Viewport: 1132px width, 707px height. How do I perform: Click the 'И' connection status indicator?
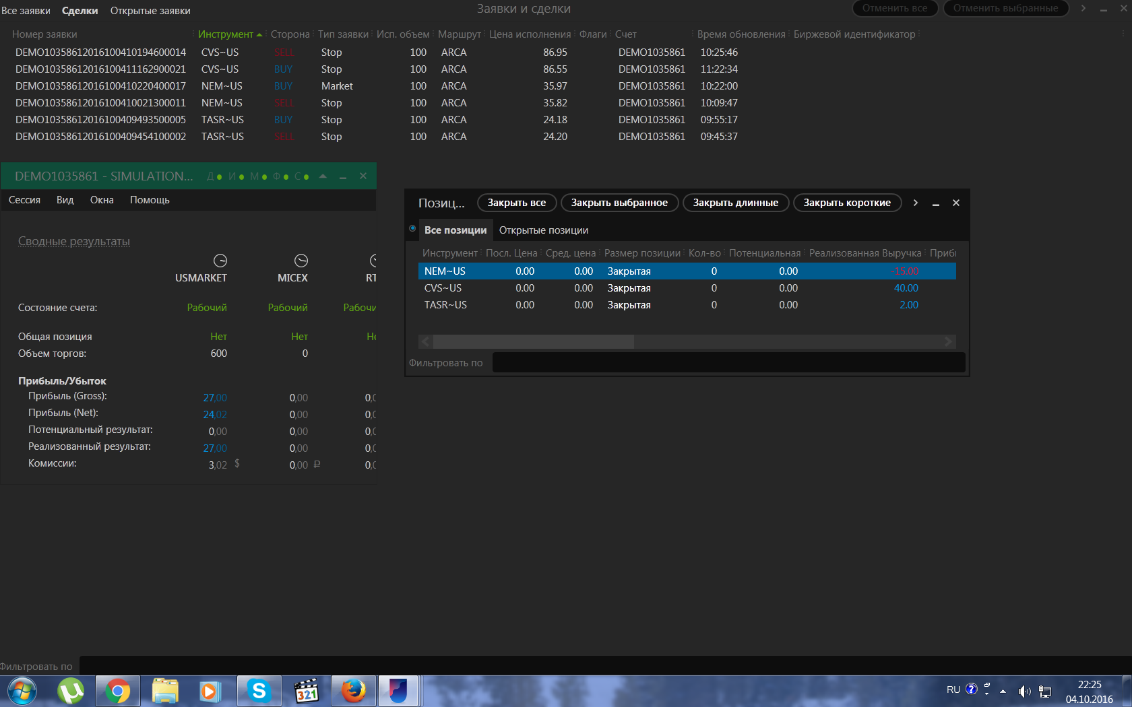click(x=236, y=176)
